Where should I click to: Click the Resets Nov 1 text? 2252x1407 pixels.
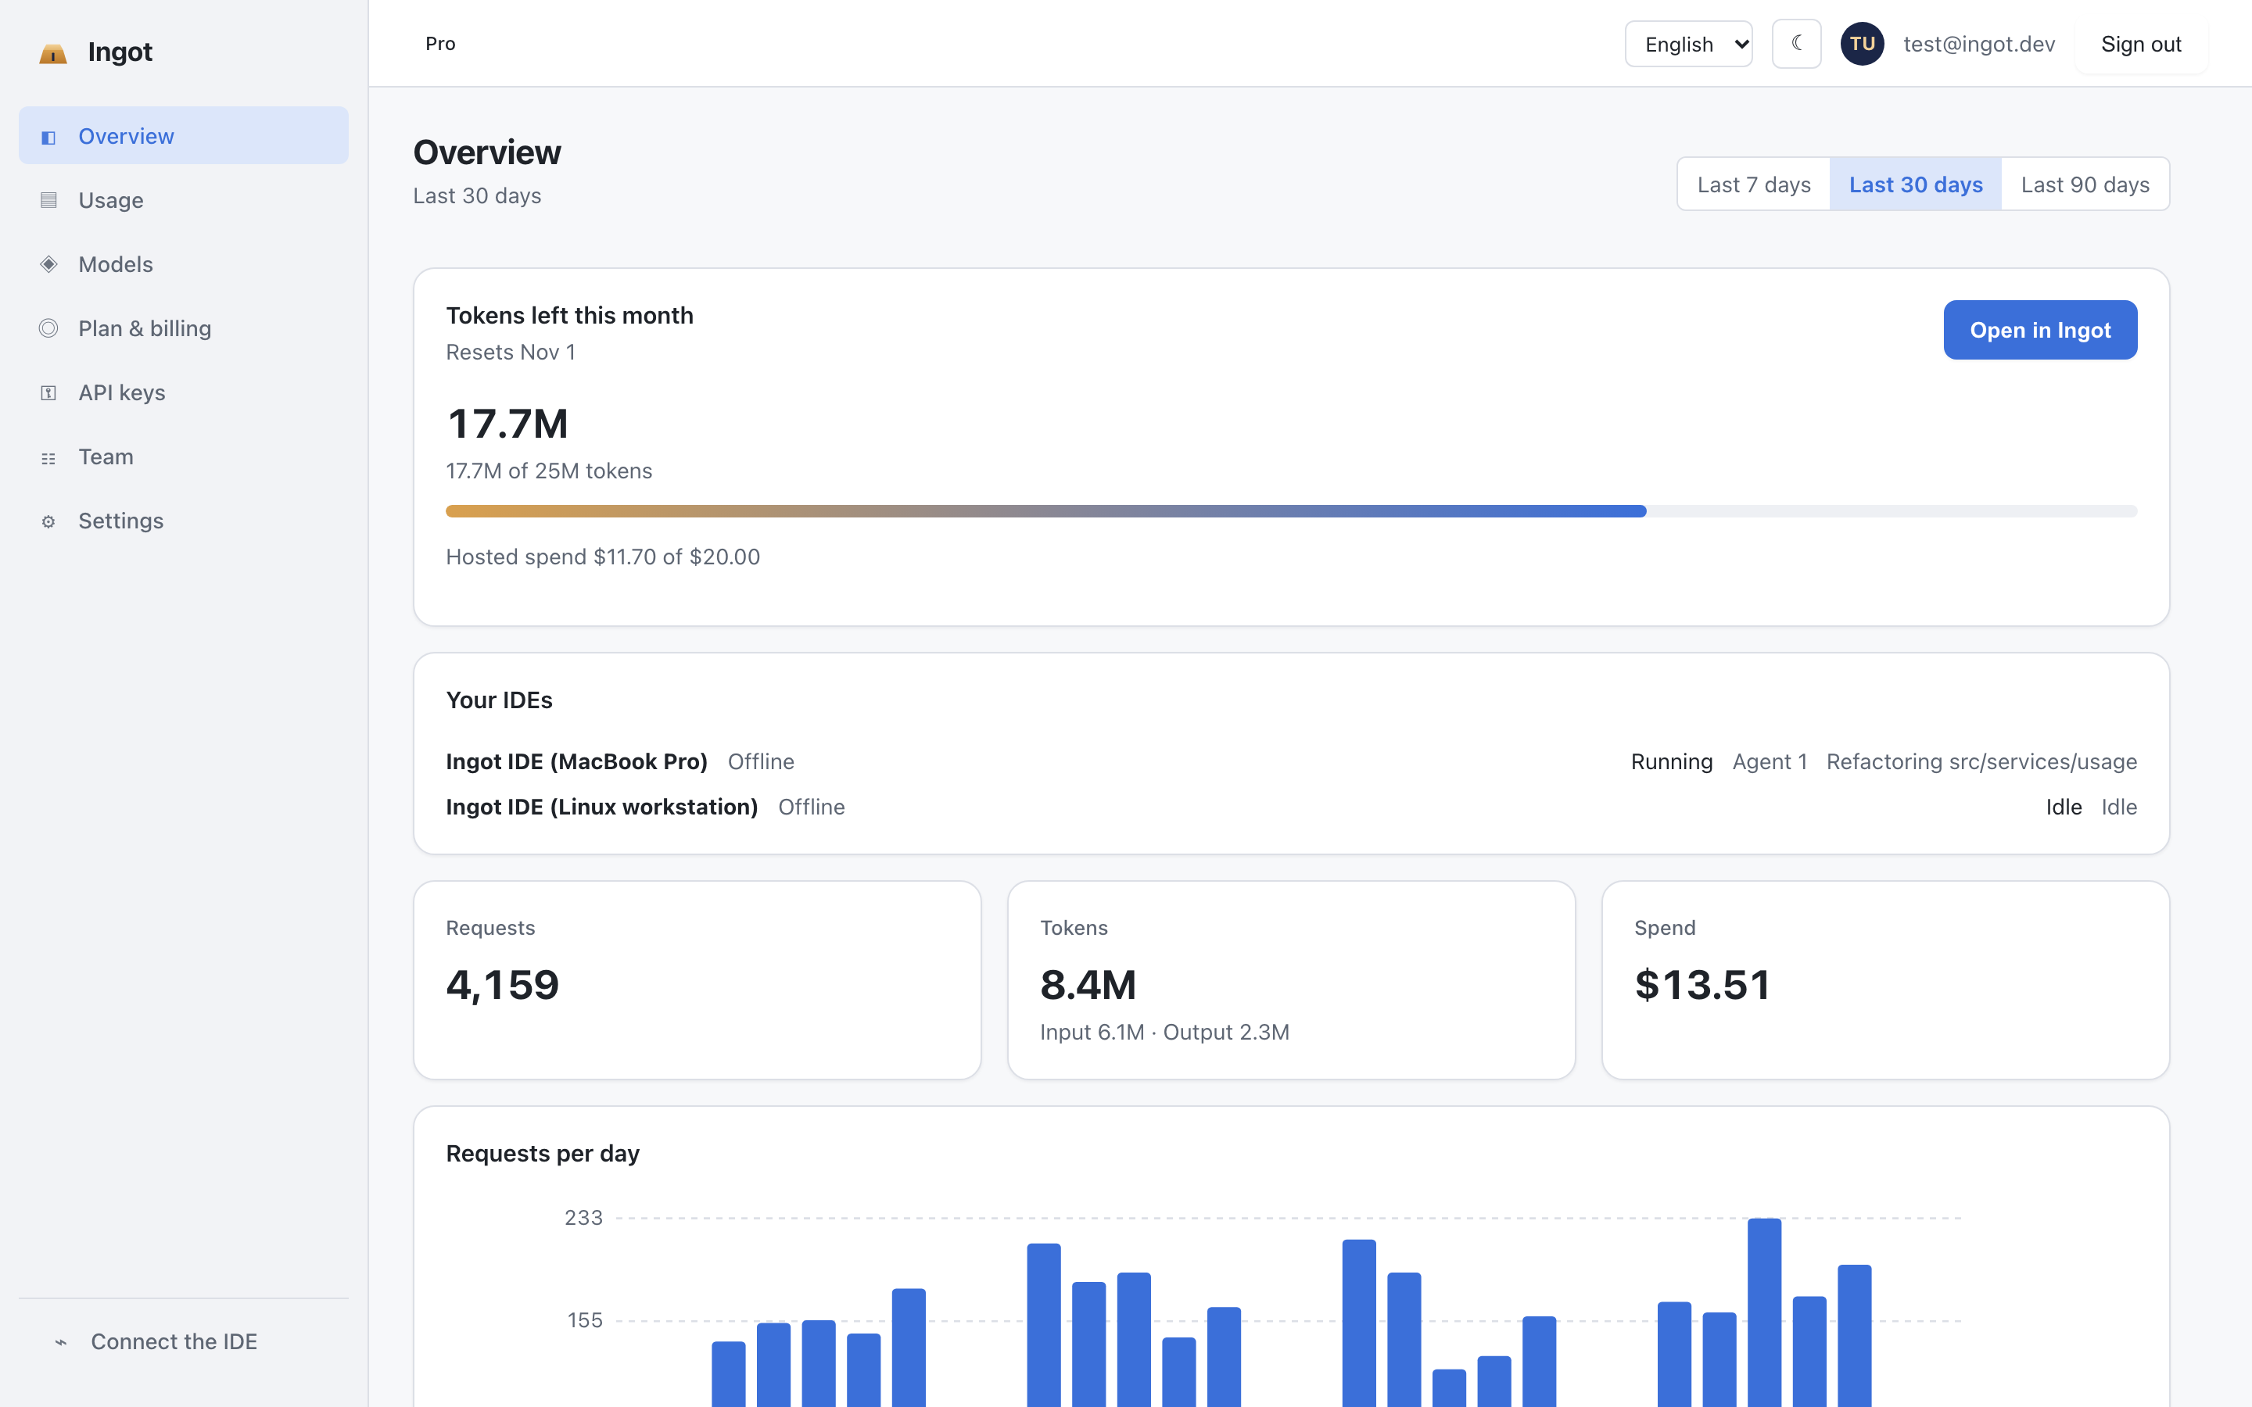tap(510, 352)
